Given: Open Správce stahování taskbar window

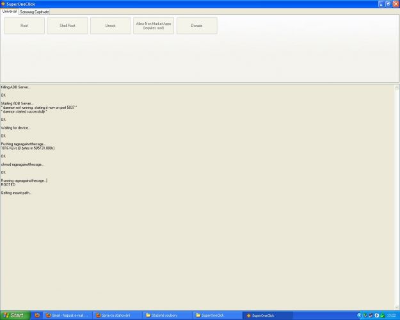Looking at the screenshot, I should 117,316.
